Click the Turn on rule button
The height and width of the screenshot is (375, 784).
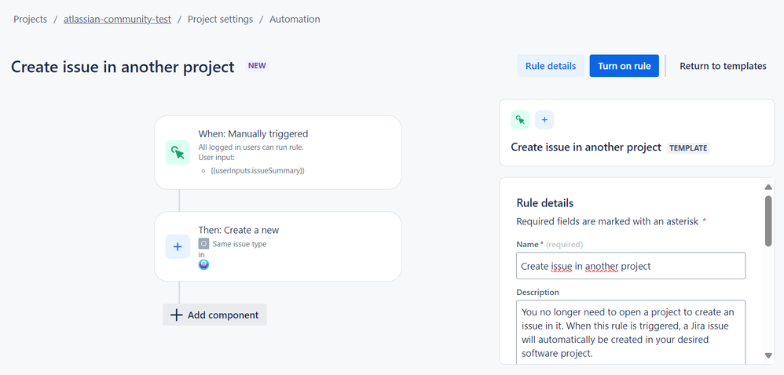point(624,66)
